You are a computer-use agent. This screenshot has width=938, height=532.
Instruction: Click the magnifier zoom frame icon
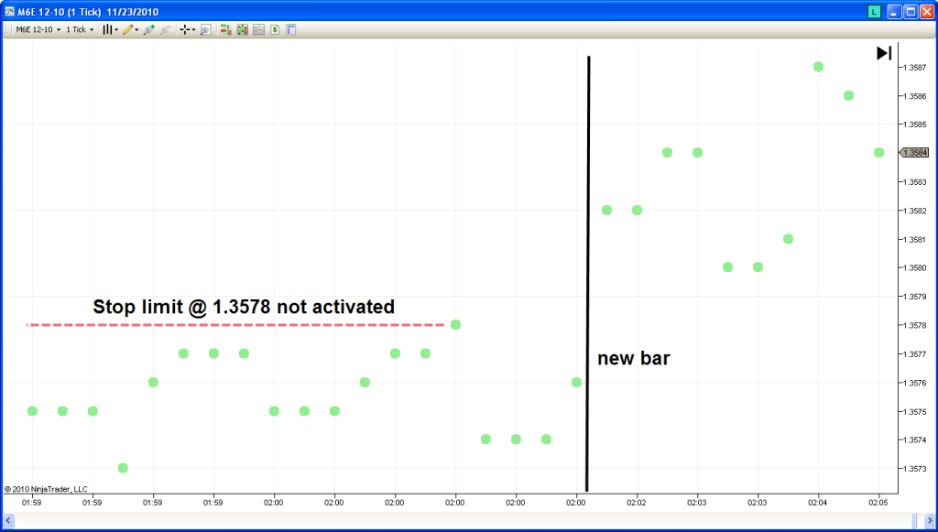point(205,29)
